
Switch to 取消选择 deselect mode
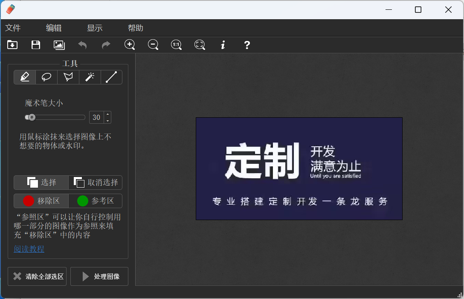click(96, 183)
